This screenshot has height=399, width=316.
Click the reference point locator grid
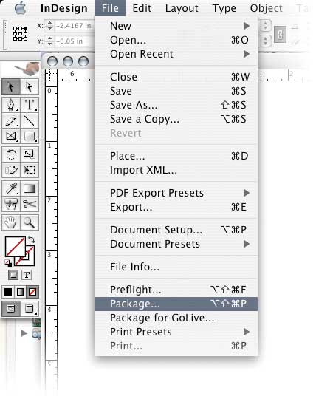pyautogui.click(x=21, y=33)
